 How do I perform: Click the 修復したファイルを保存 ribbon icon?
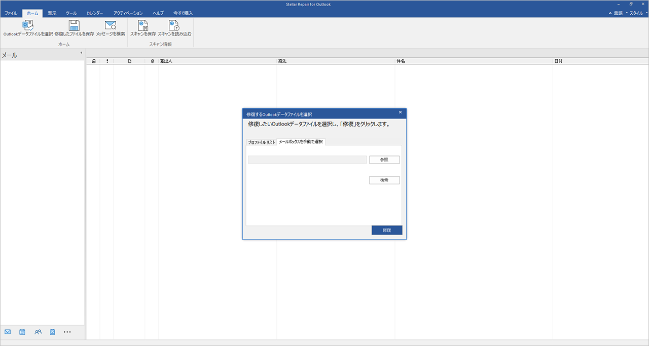coord(74,29)
